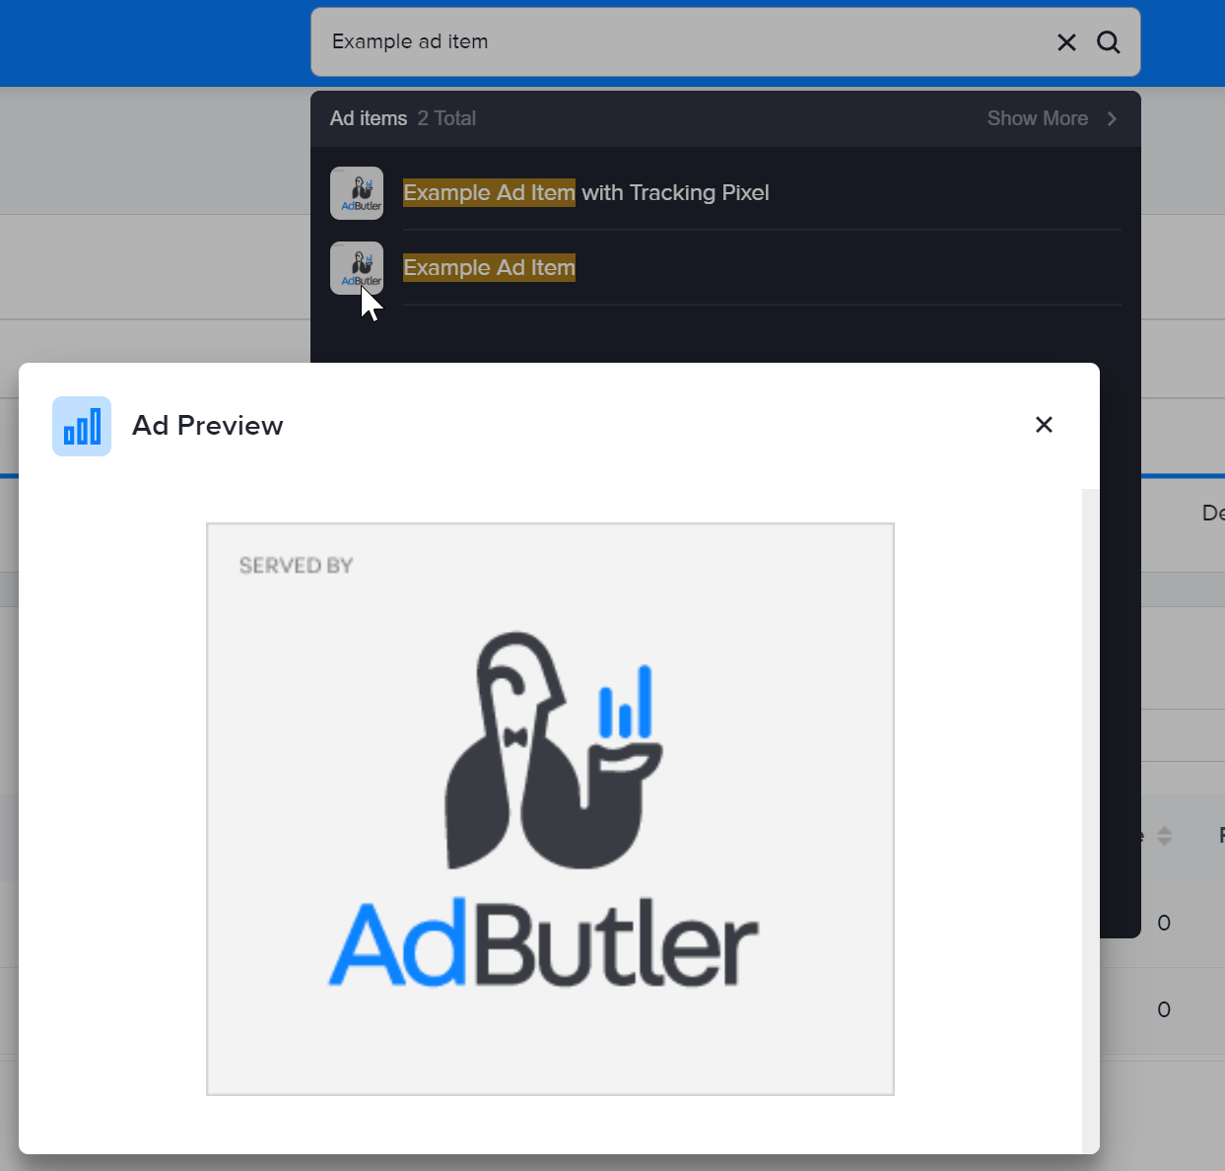Open the Example Ad Item search result

[489, 267]
